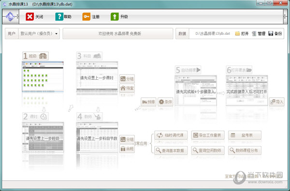
Task: Click the 场室 room icon button
Action: 127,88
